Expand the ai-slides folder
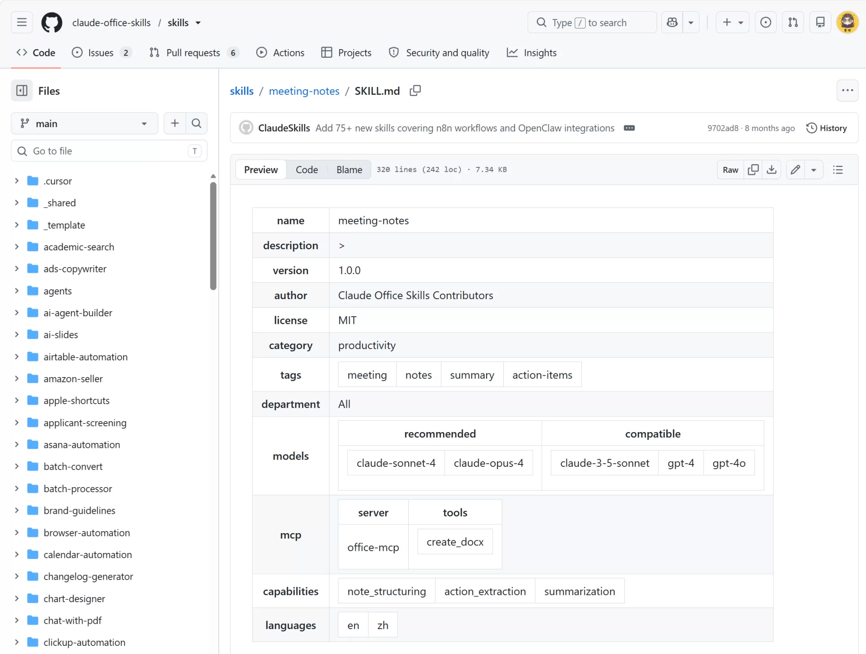The width and height of the screenshot is (866, 654). point(17,335)
